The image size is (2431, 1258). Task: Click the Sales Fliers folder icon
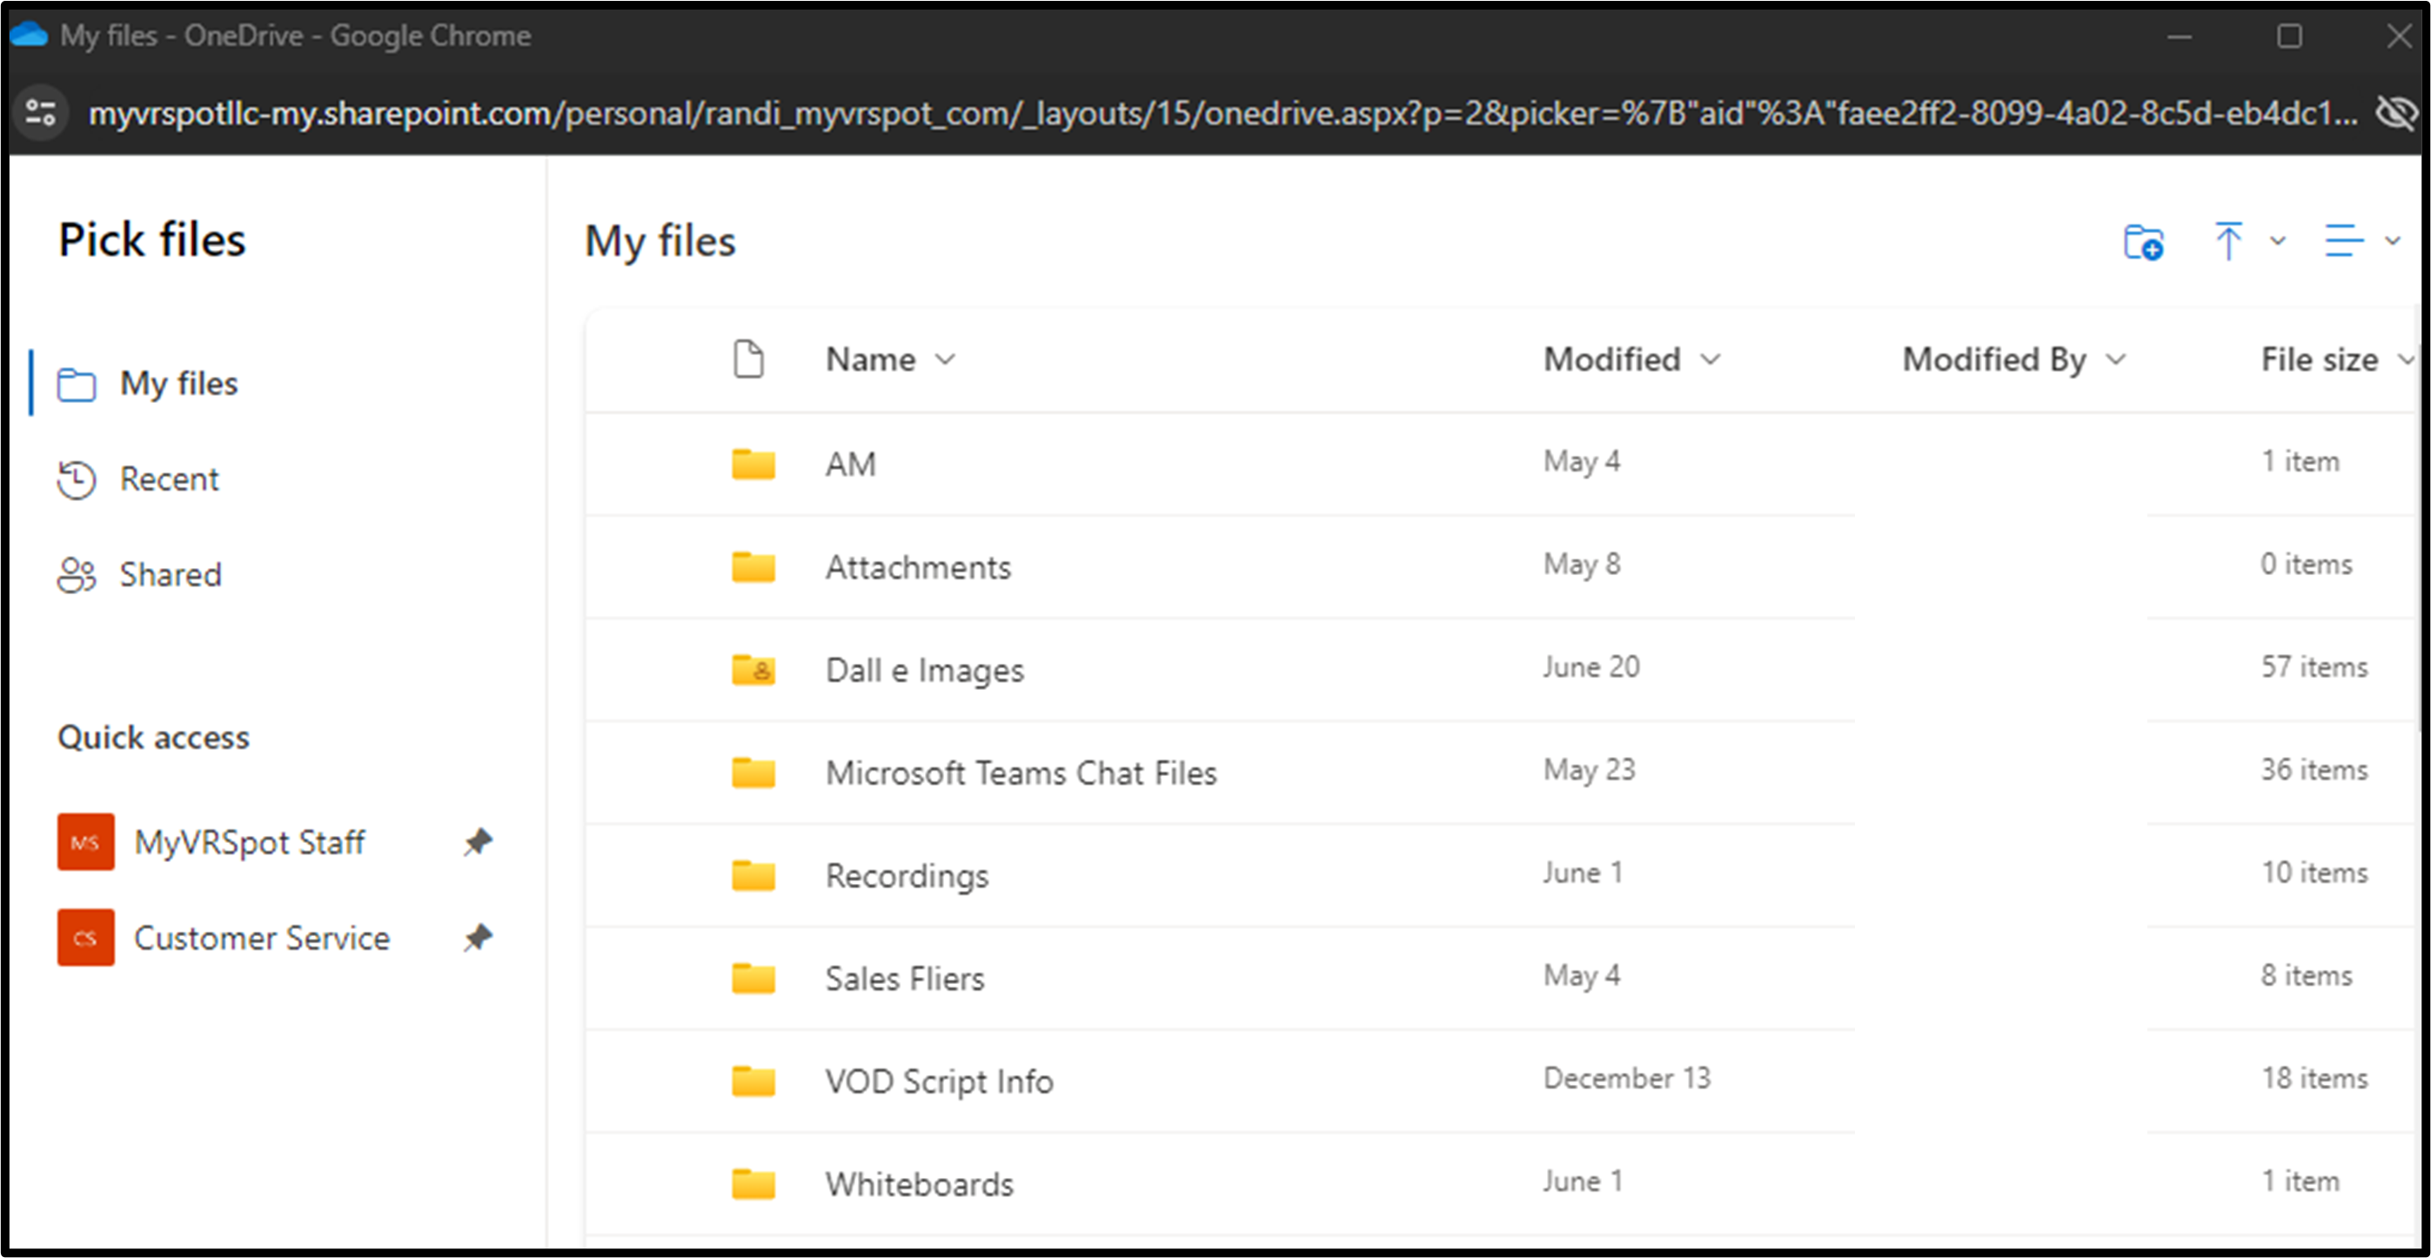pos(753,979)
